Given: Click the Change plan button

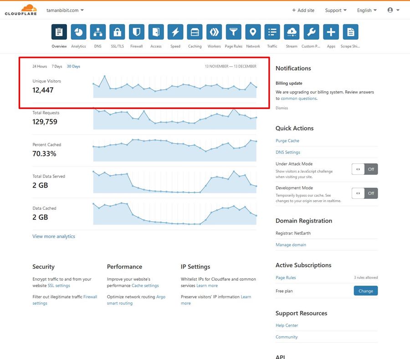Looking at the screenshot, I should pos(366,291).
